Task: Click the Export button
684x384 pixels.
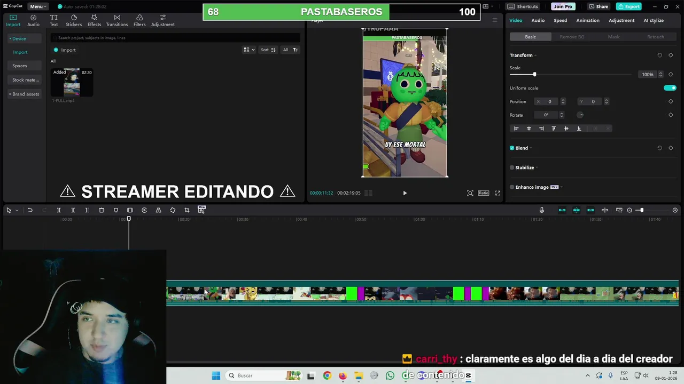Action: 628,6
